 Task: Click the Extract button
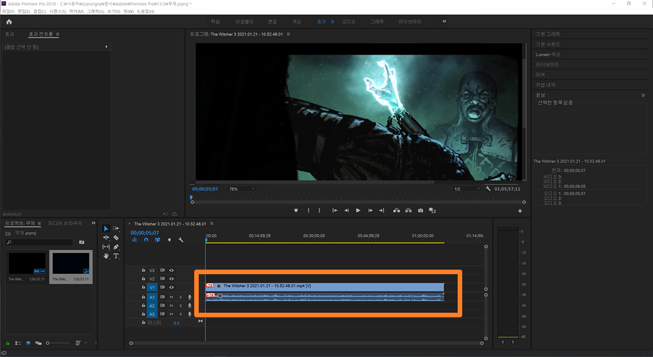(408, 211)
